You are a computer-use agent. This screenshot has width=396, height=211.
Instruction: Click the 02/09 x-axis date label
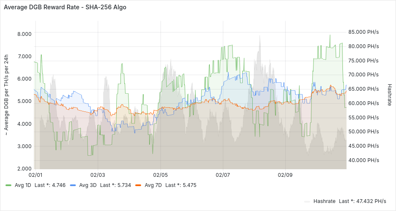(x=285, y=174)
